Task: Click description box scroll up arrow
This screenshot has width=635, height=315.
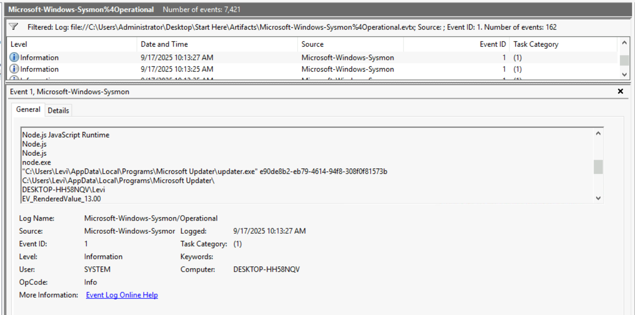Action: pyautogui.click(x=598, y=133)
